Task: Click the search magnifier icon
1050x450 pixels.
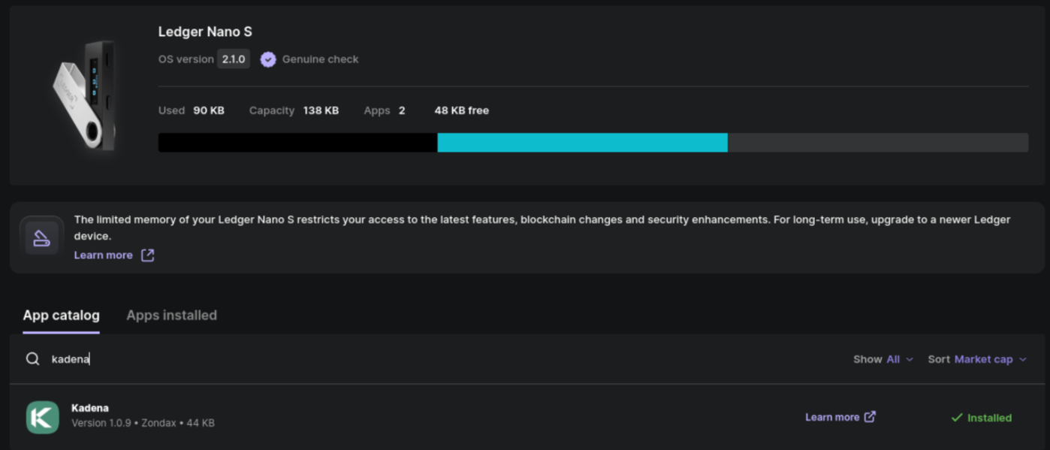Action: tap(32, 359)
